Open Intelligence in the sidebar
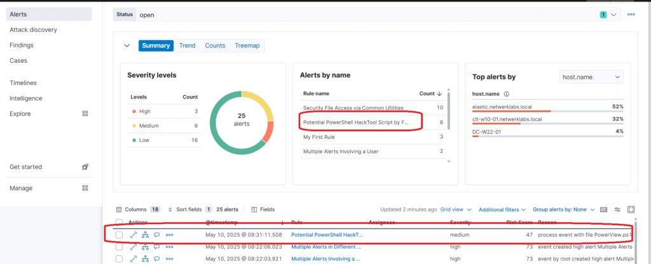This screenshot has height=264, width=651. pos(25,98)
